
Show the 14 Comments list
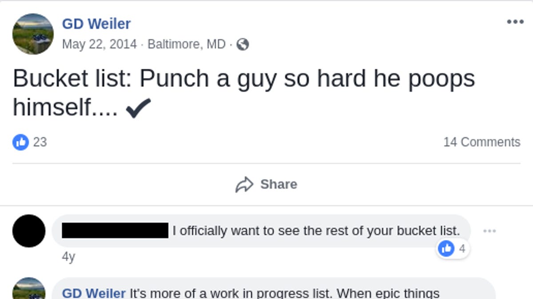pyautogui.click(x=481, y=142)
